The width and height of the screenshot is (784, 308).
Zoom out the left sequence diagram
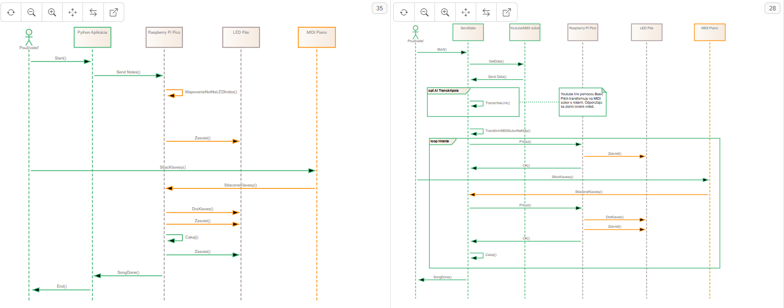31,12
